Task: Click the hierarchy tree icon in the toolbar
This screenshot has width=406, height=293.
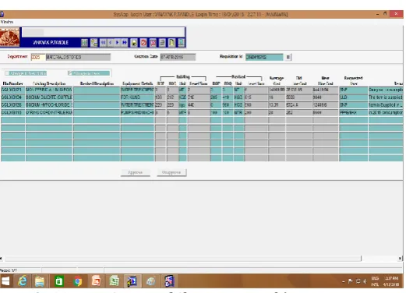Action: (x=94, y=43)
